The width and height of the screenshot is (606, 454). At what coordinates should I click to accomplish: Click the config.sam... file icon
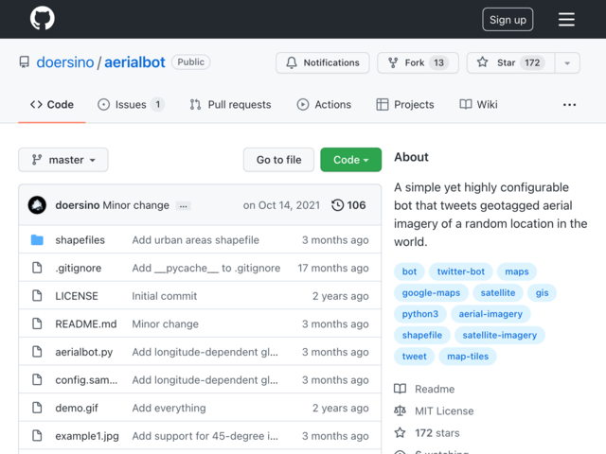tap(37, 379)
